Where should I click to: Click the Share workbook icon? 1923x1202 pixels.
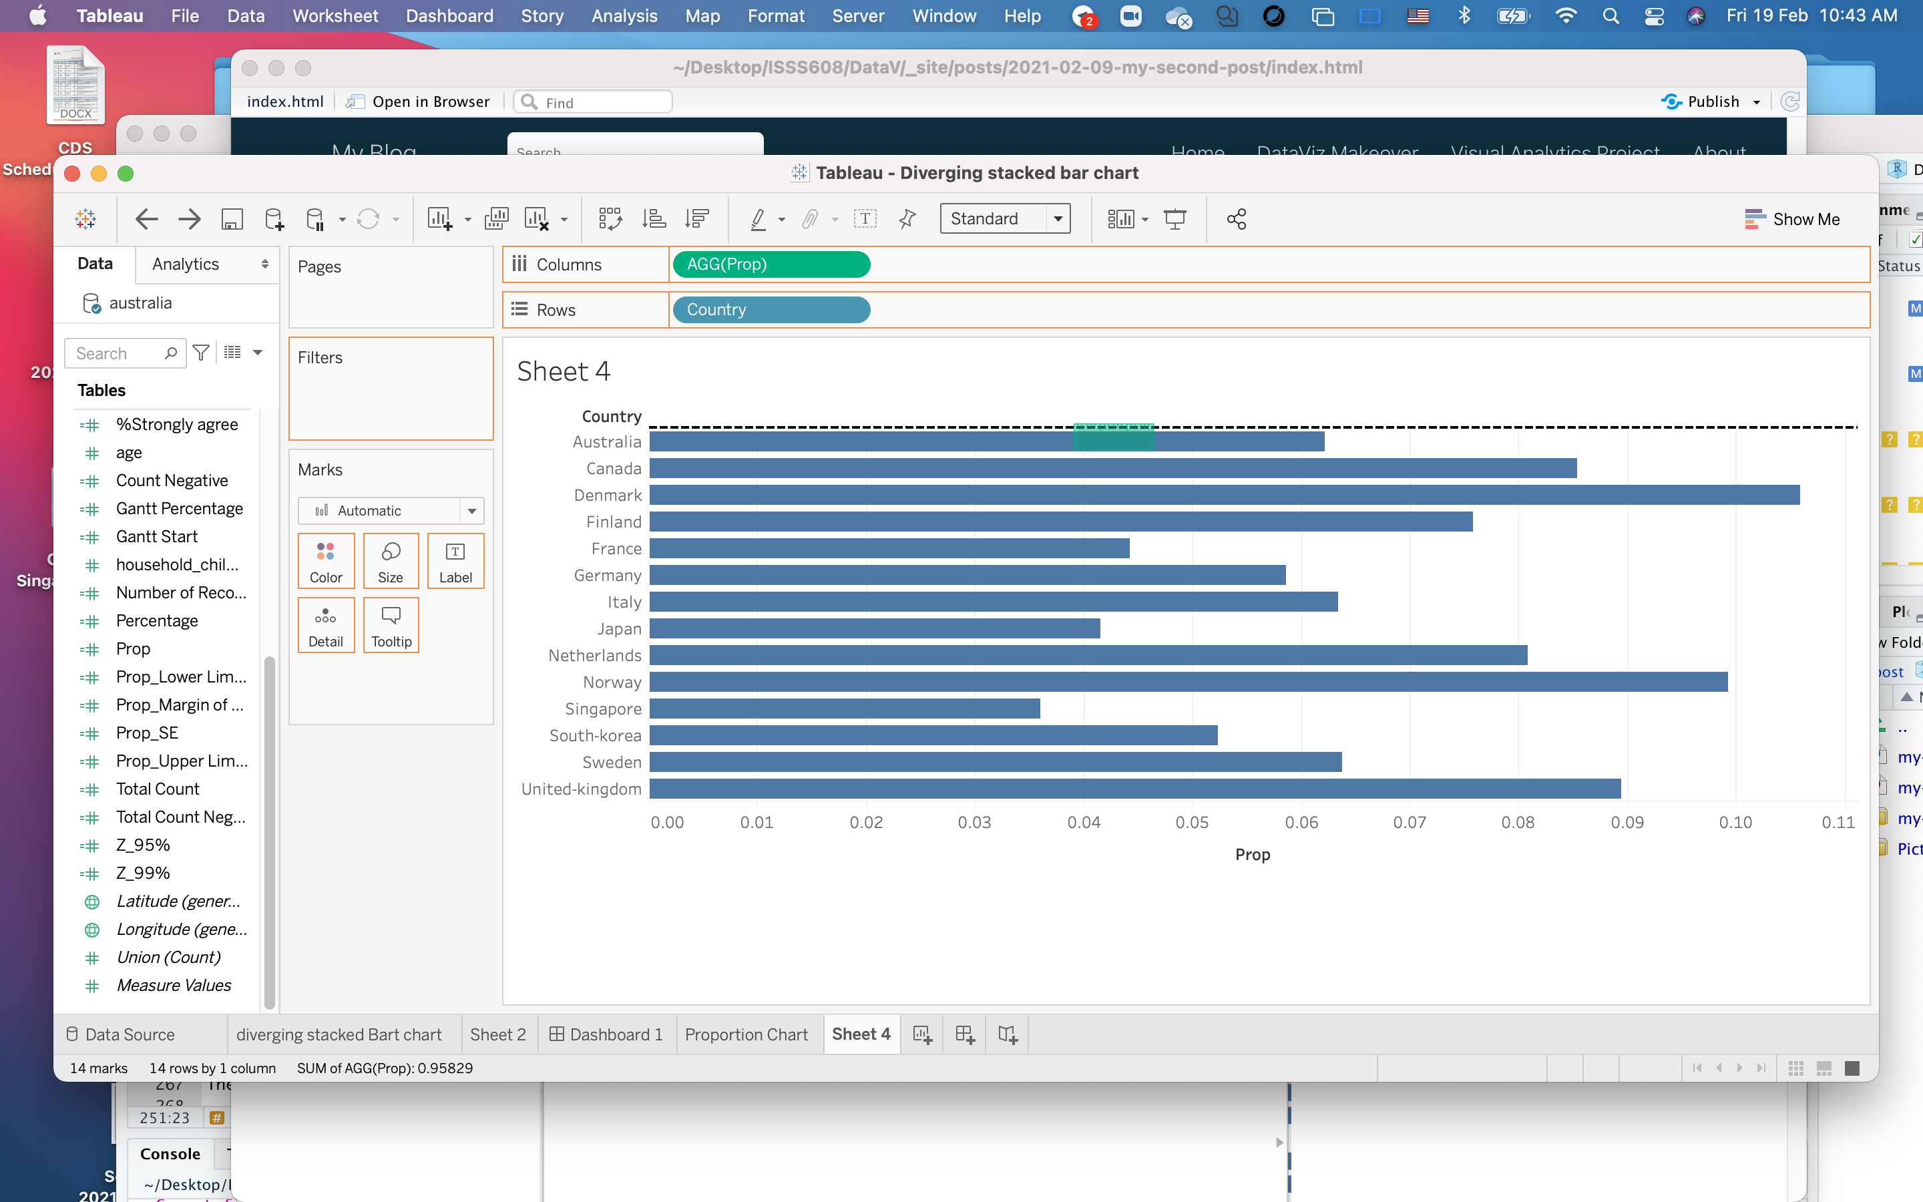pyautogui.click(x=1236, y=218)
